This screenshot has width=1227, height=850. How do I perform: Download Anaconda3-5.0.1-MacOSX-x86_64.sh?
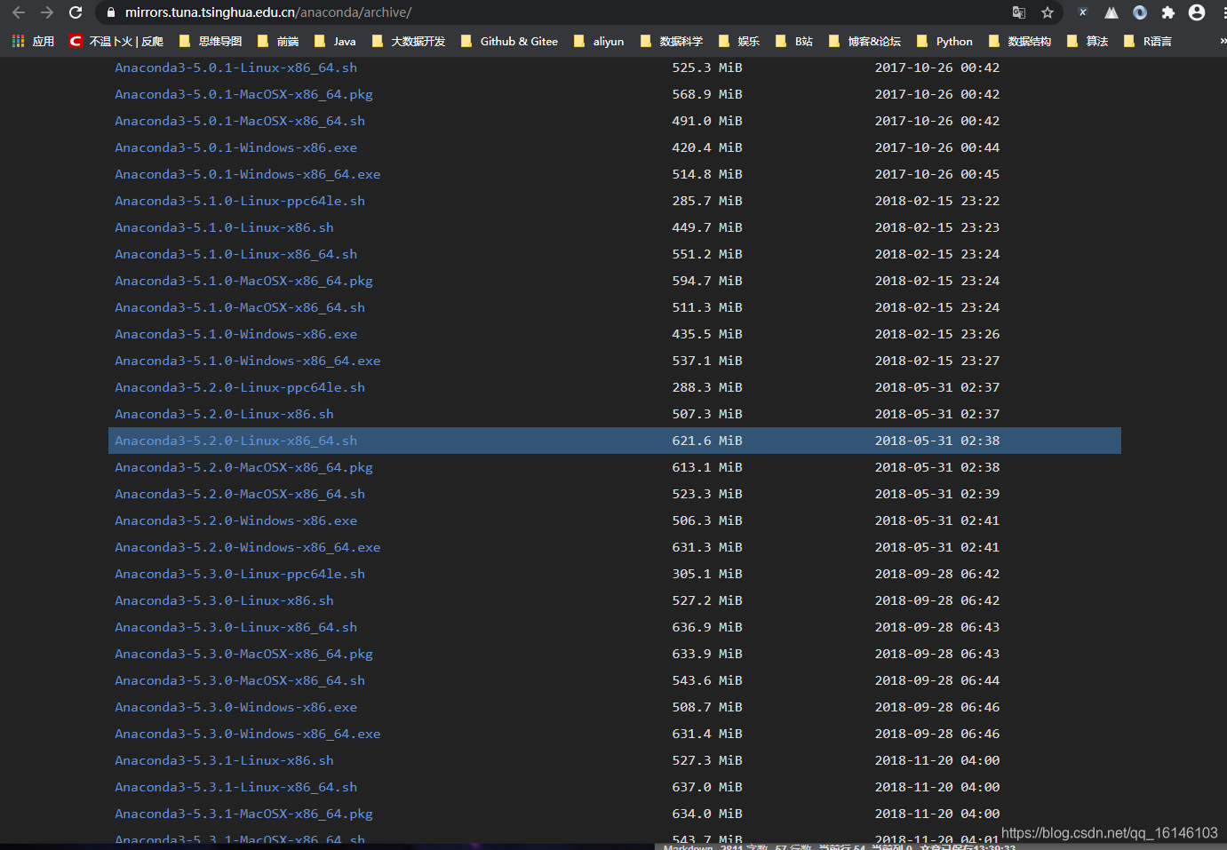[x=240, y=121]
